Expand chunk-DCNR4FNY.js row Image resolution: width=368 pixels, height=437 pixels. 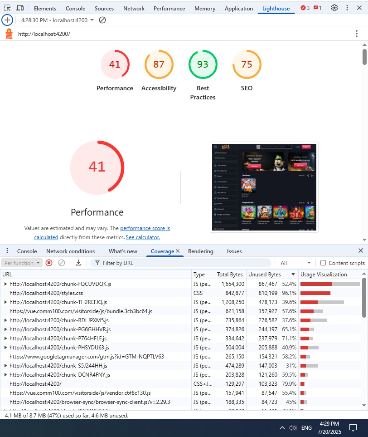click(x=5, y=375)
